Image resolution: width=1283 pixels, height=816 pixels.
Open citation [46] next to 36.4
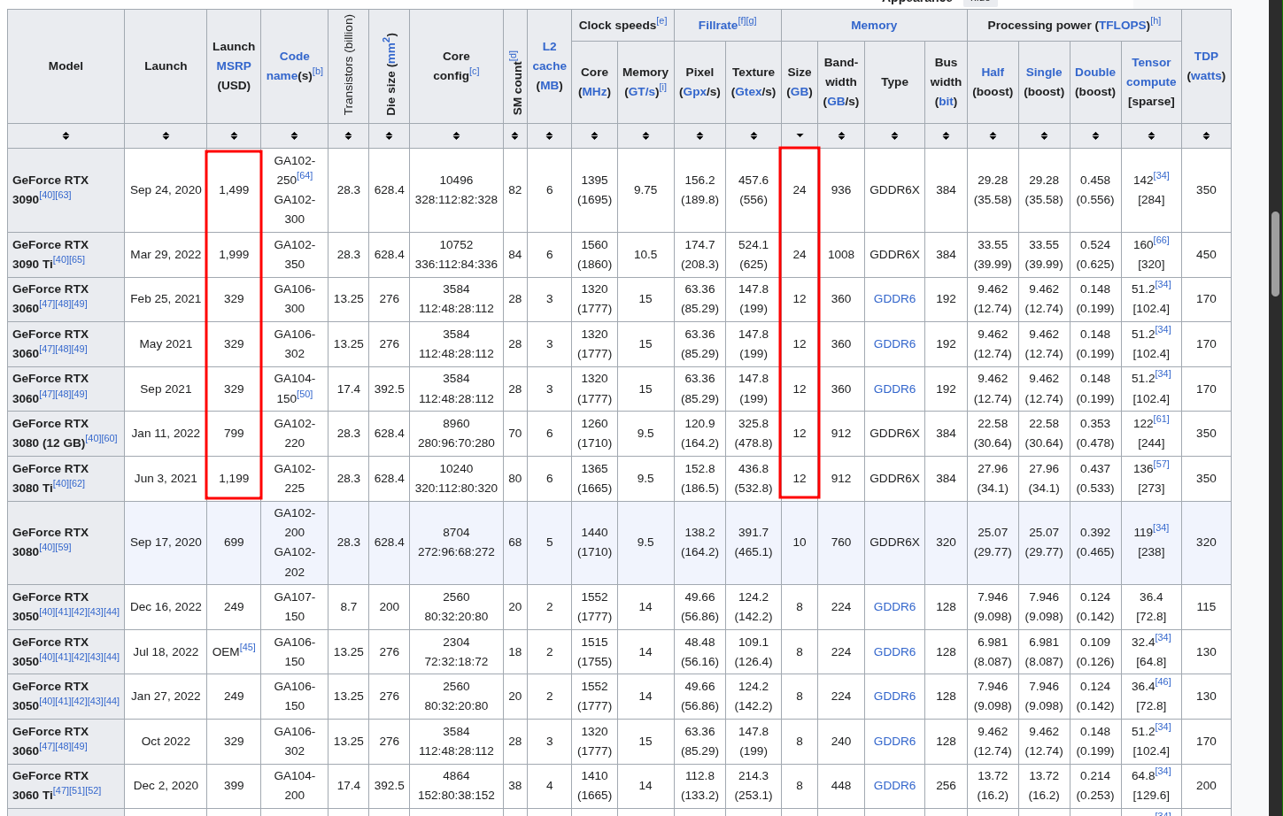[1163, 681]
